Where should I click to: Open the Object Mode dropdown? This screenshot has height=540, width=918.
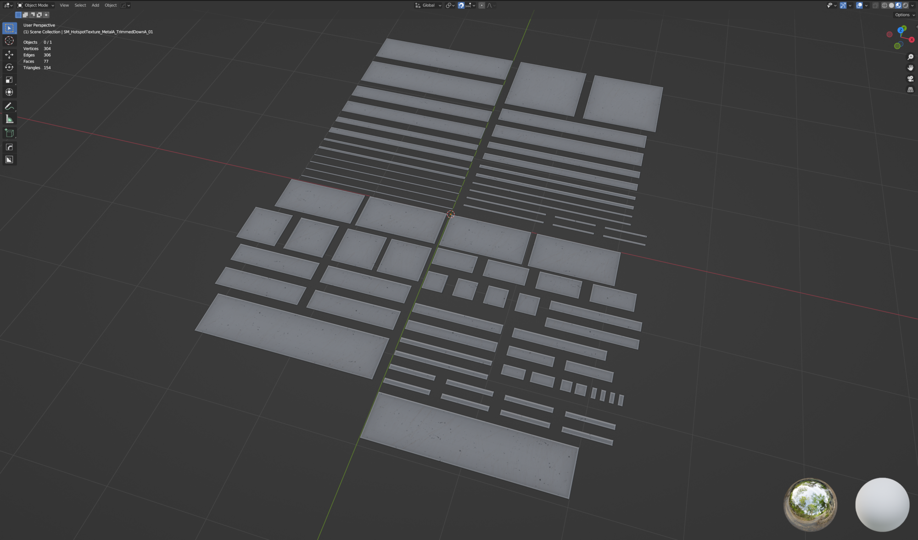click(x=36, y=6)
